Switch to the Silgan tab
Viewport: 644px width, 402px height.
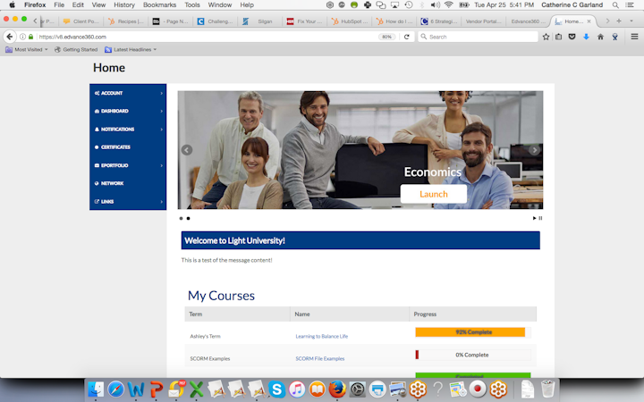point(261,21)
